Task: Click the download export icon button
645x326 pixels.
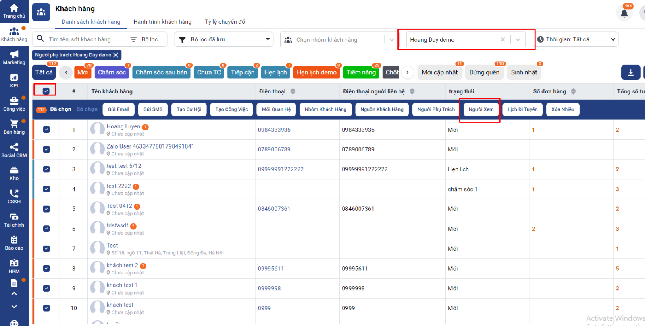Action: 631,72
